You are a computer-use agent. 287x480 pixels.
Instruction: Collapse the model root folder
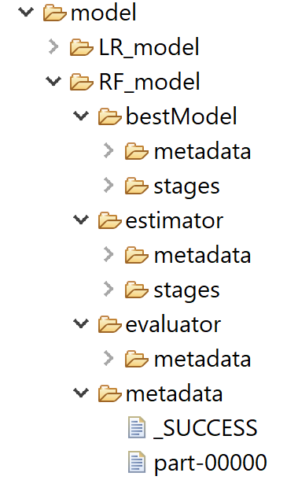point(26,13)
